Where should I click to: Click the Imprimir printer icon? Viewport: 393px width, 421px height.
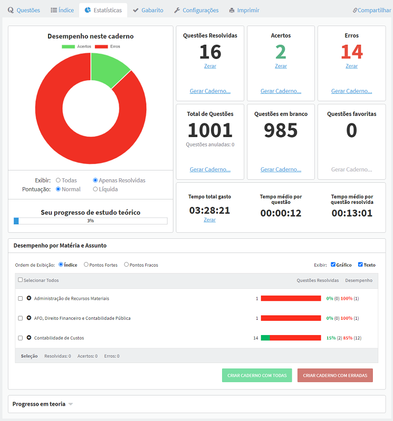coord(232,10)
